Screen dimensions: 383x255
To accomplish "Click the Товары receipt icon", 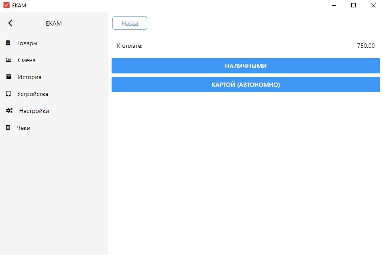I will tap(8, 43).
